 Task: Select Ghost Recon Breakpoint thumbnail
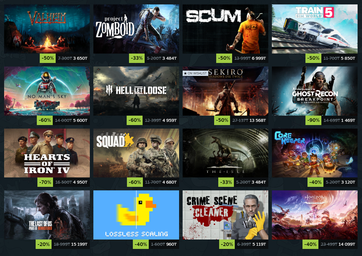(x=315, y=91)
